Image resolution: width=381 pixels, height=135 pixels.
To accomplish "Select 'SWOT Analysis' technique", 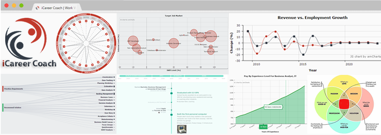I will (x=107, y=130).
